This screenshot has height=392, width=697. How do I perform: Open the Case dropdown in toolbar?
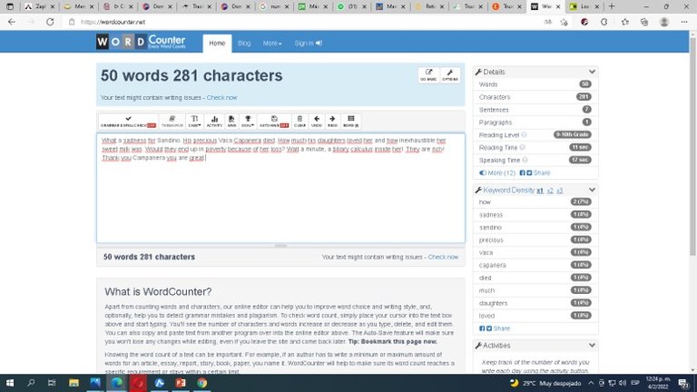[x=194, y=122]
